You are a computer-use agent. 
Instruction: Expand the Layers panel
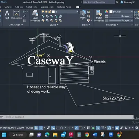54,25
